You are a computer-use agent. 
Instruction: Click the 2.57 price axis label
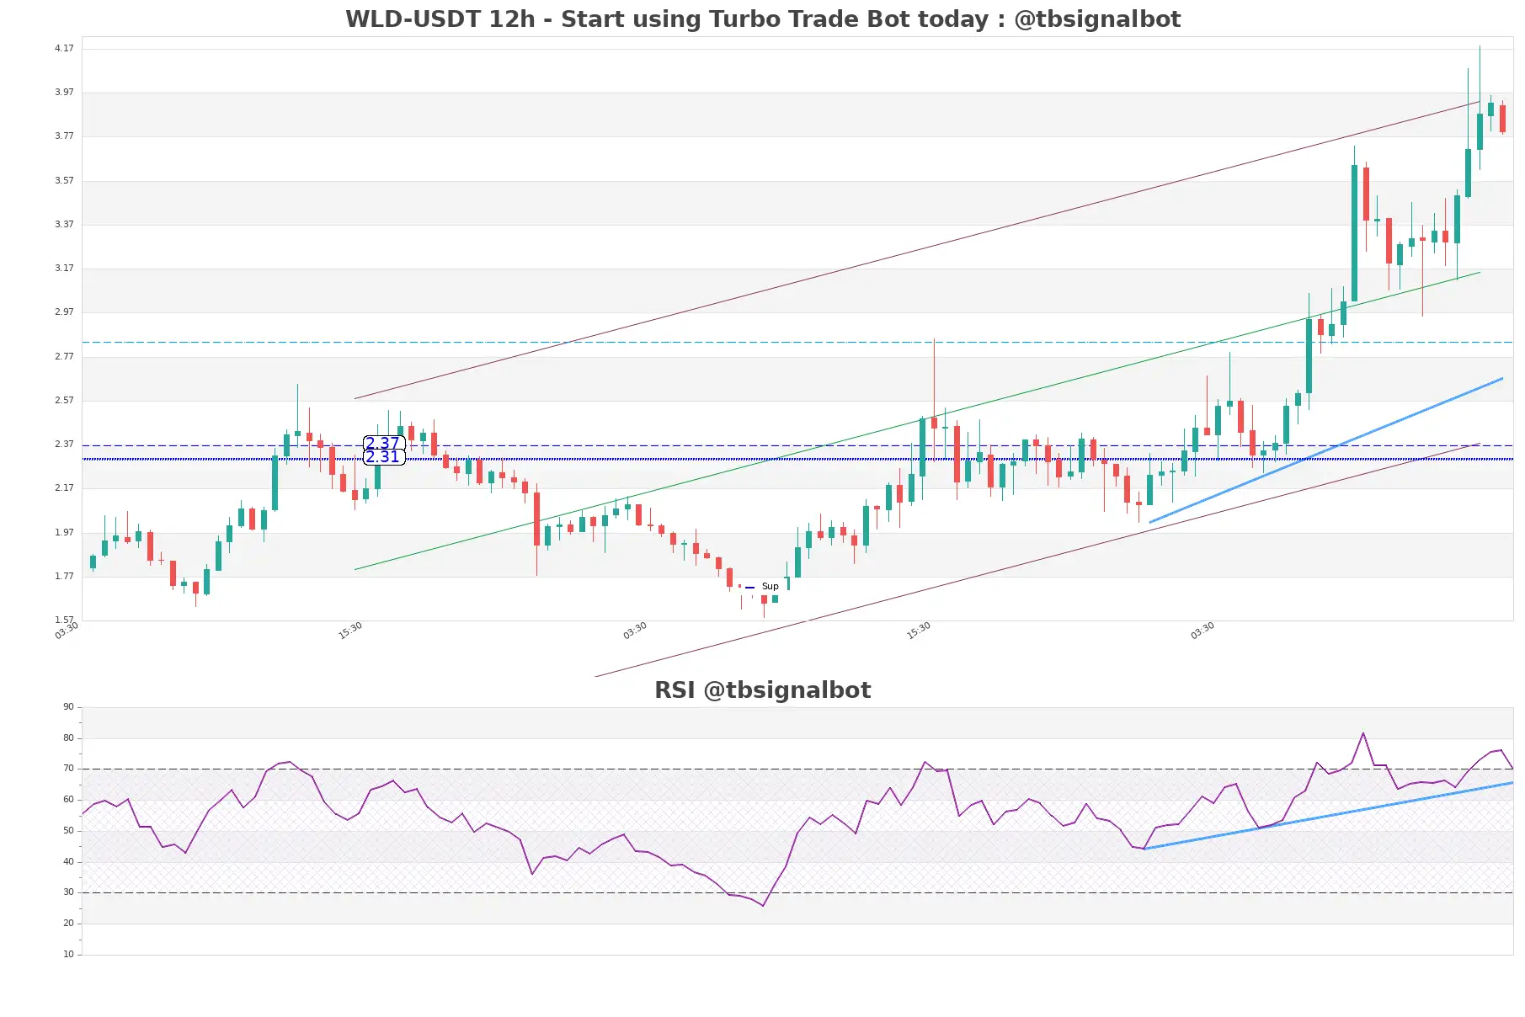64,400
